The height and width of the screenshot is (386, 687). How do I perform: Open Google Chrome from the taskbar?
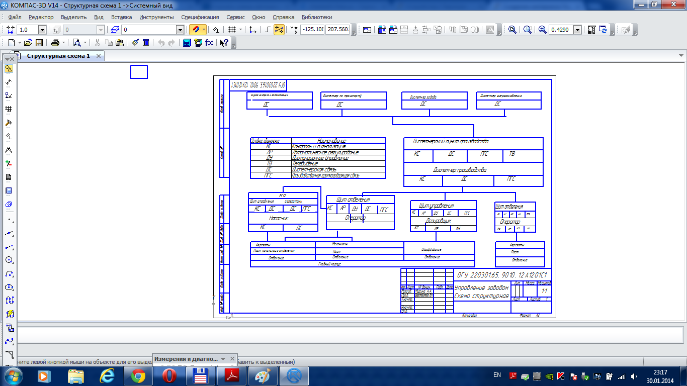click(x=138, y=375)
